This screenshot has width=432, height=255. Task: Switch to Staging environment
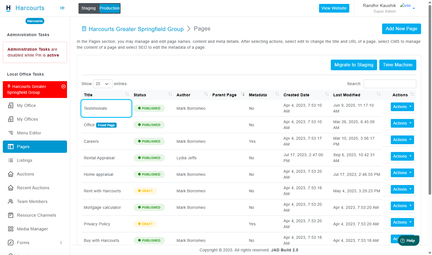(89, 8)
